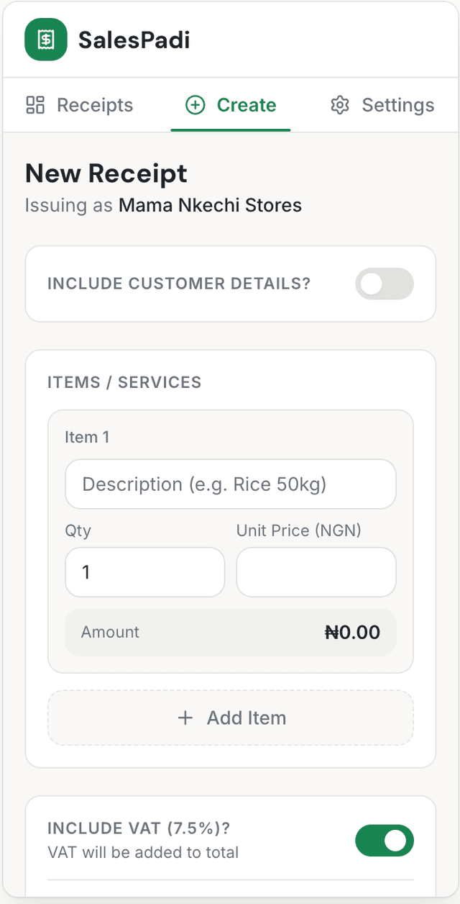Screen dimensions: 460x904
Task: Click the Item 1 description field
Action: click(x=230, y=484)
